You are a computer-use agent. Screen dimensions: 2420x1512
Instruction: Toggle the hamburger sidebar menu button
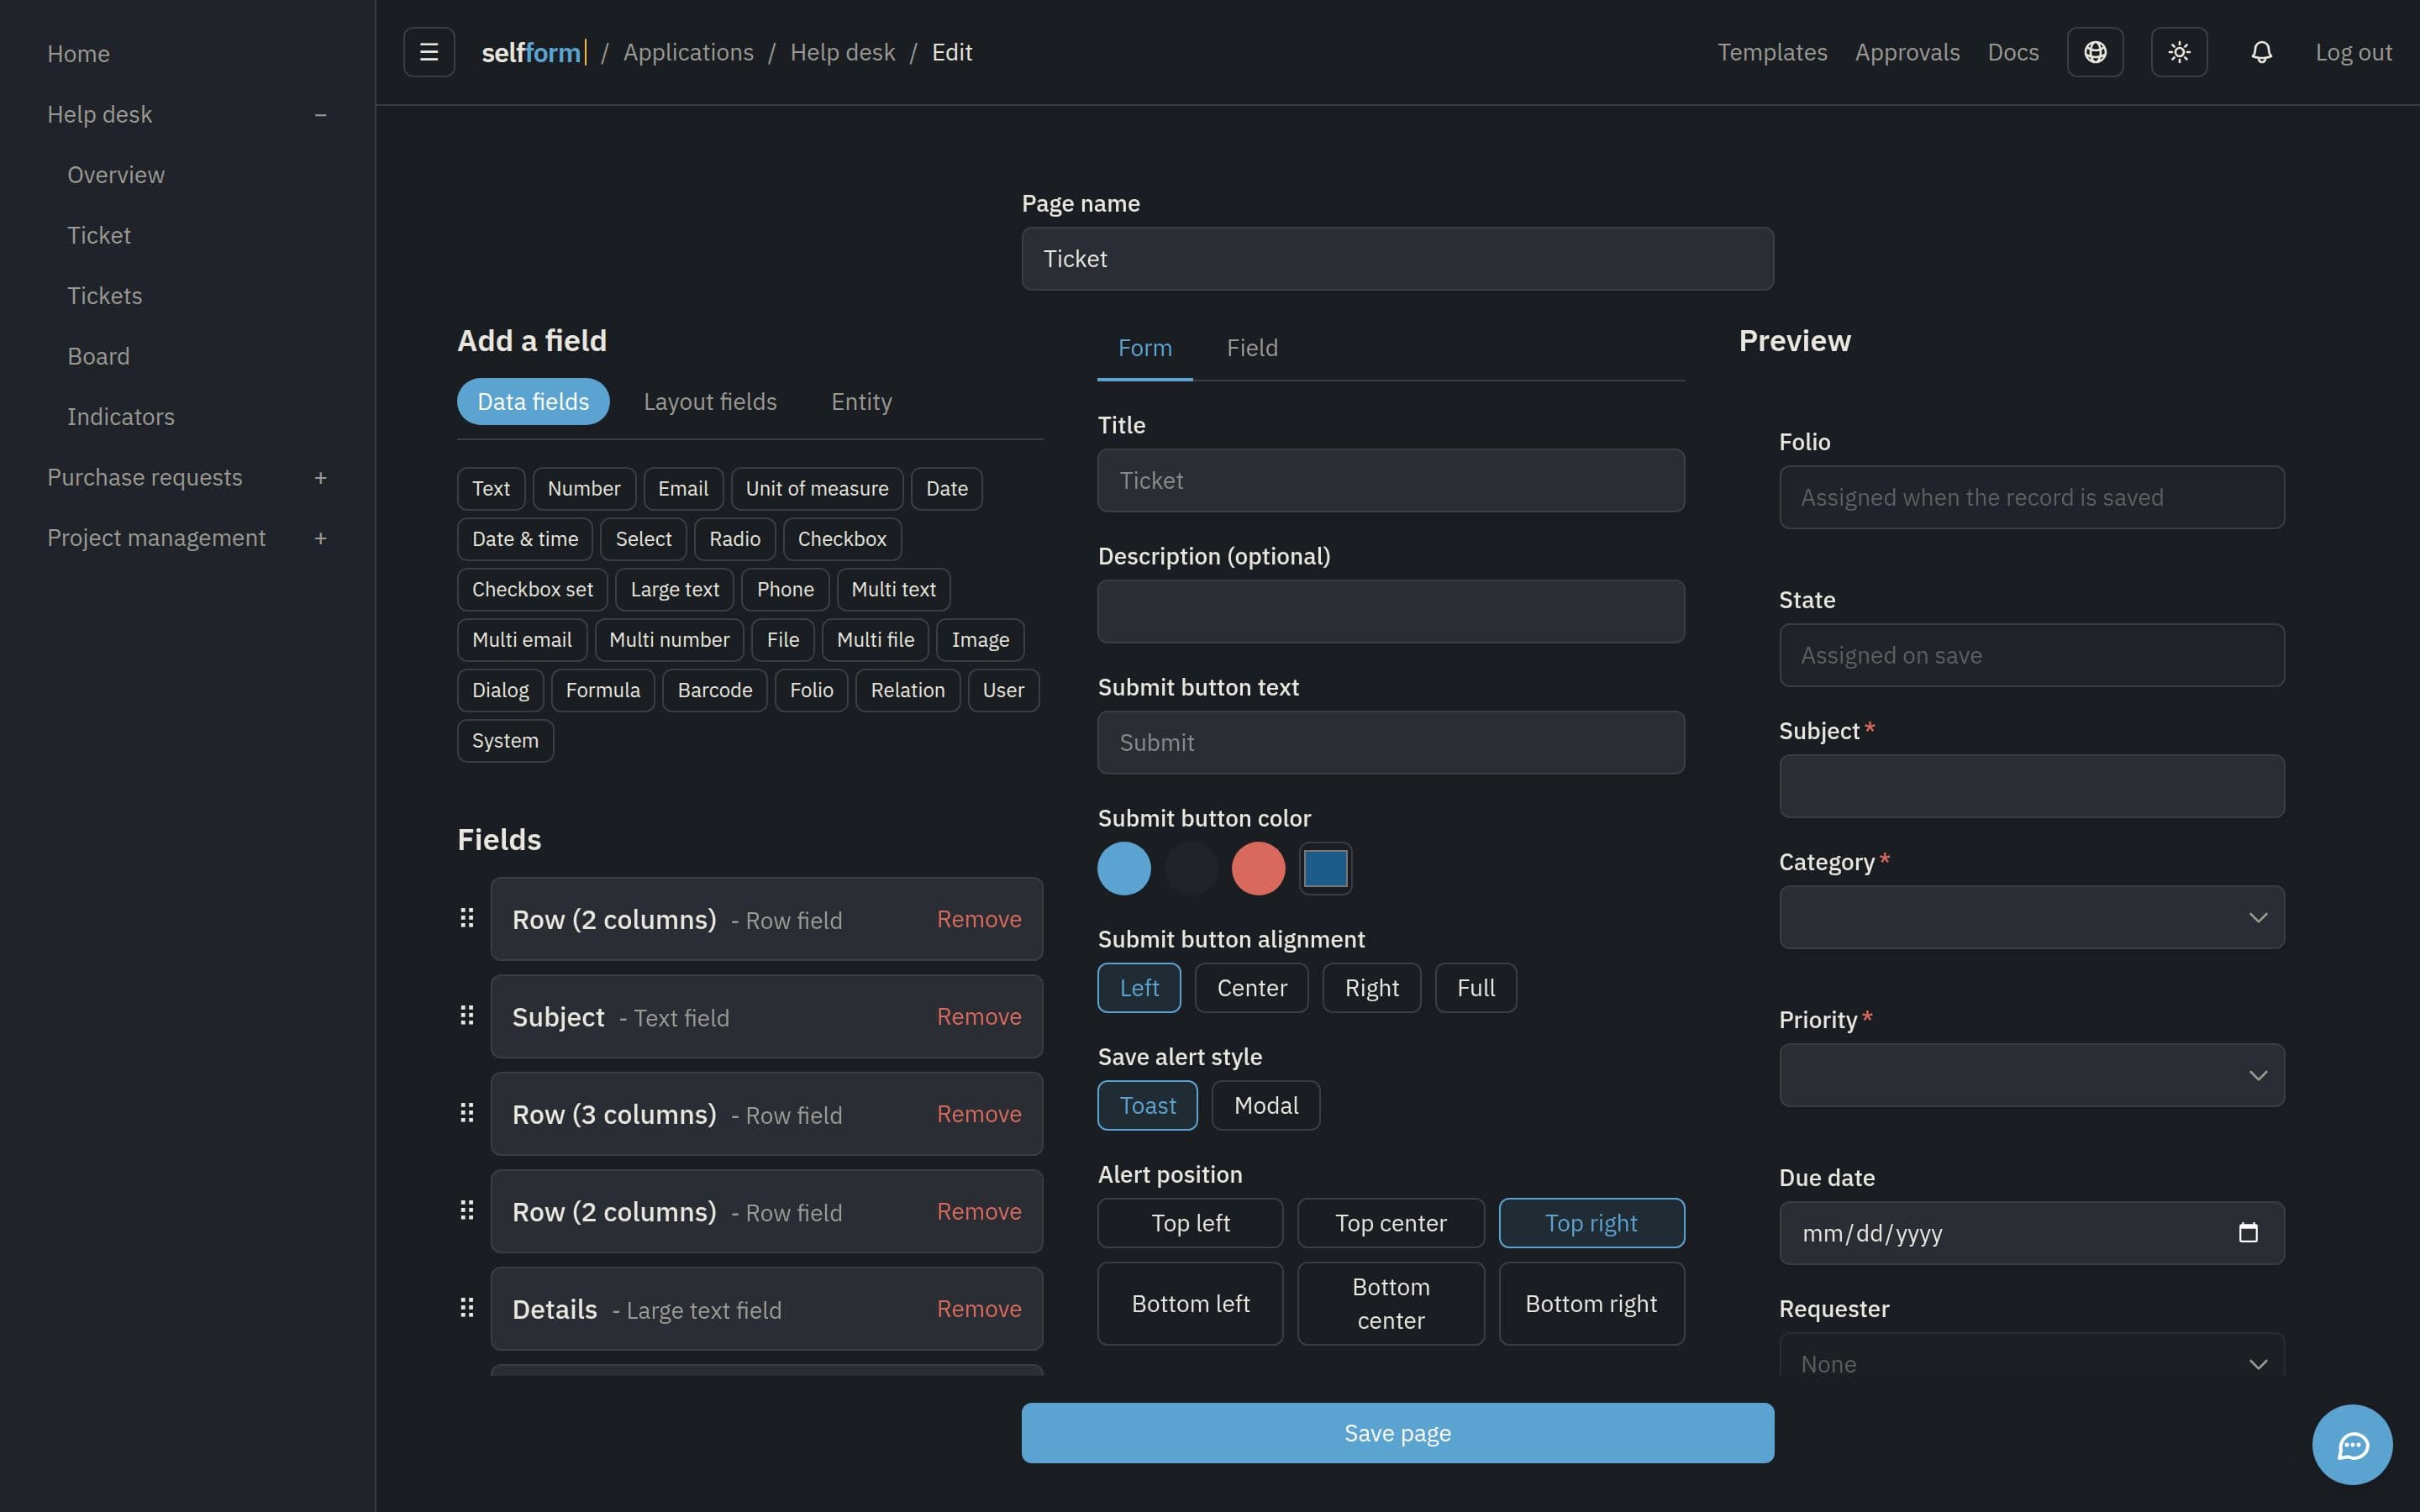(x=429, y=52)
